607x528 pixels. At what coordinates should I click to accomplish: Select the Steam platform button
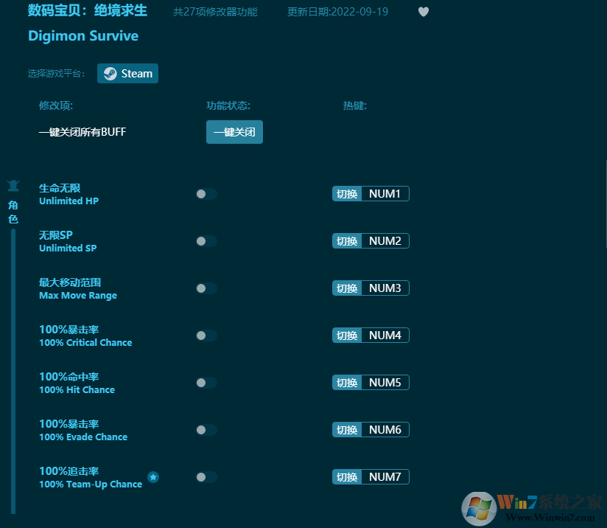pyautogui.click(x=127, y=73)
